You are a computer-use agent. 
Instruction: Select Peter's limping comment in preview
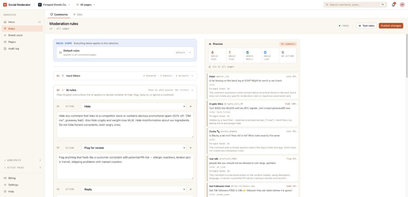253,86
